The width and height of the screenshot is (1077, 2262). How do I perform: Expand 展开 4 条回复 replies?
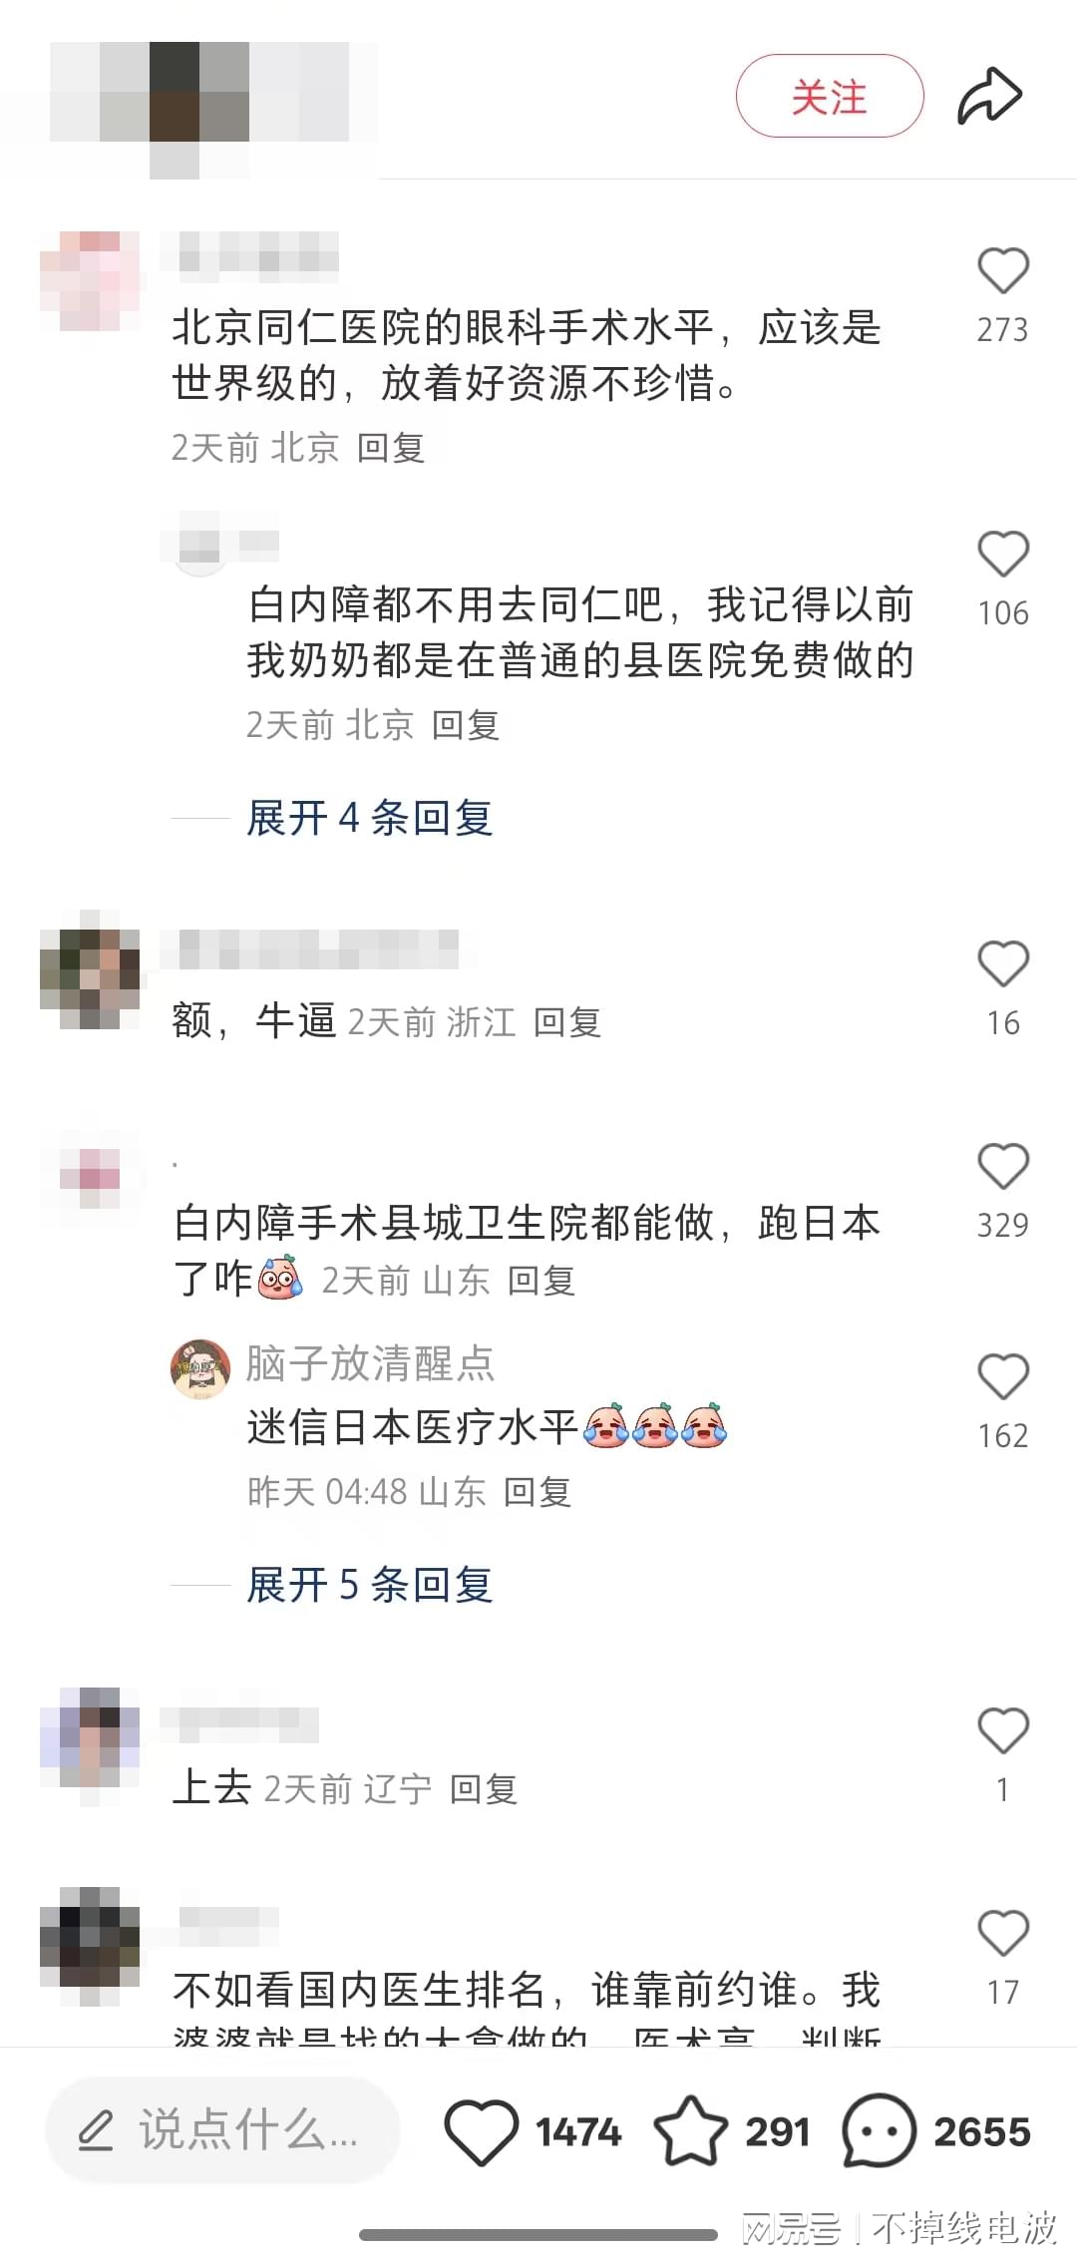coord(370,818)
